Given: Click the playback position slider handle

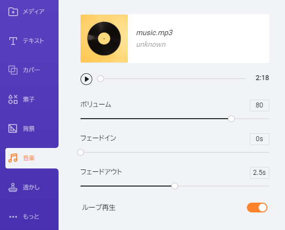Looking at the screenshot, I should [x=101, y=79].
